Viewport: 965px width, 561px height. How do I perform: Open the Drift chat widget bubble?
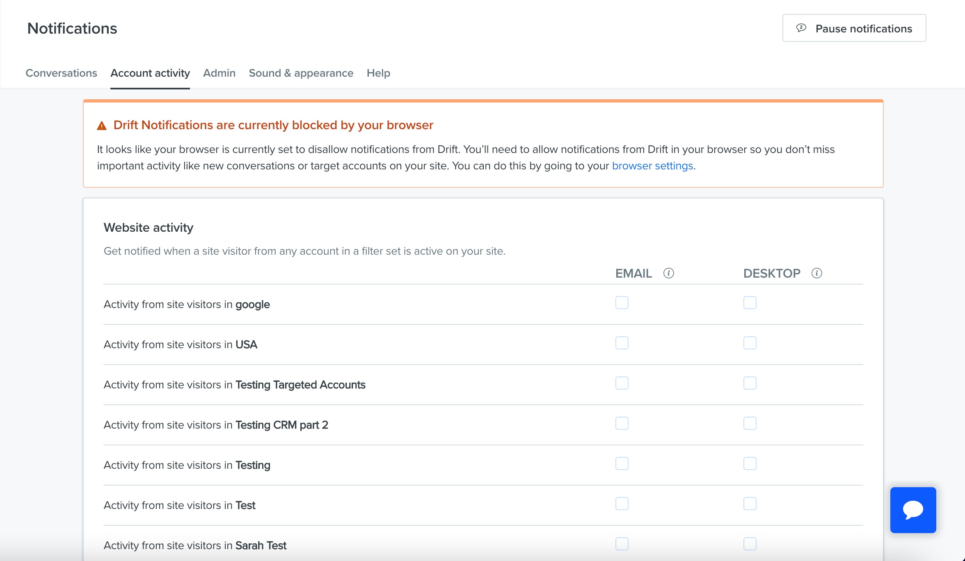pos(913,510)
